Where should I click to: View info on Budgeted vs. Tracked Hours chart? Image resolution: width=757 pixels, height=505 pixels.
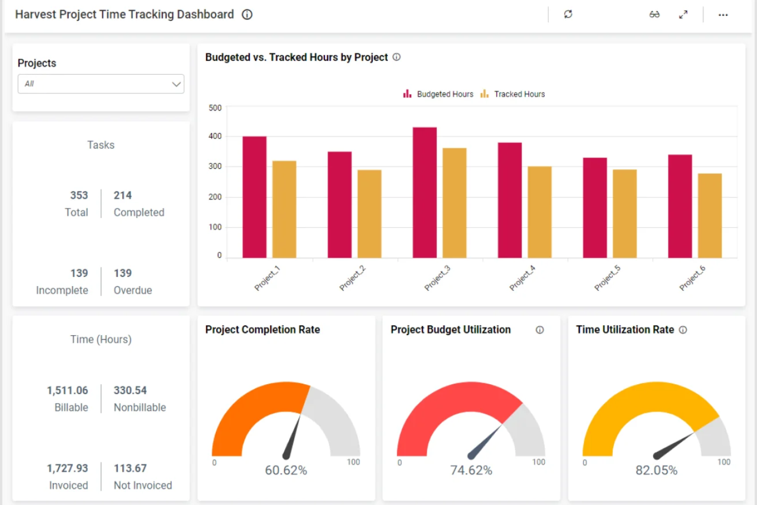point(396,57)
